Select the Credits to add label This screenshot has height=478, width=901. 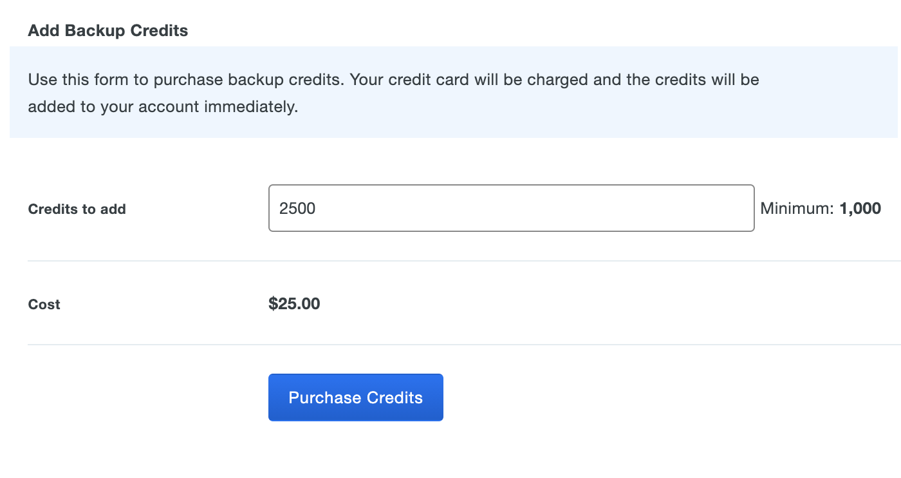77,209
